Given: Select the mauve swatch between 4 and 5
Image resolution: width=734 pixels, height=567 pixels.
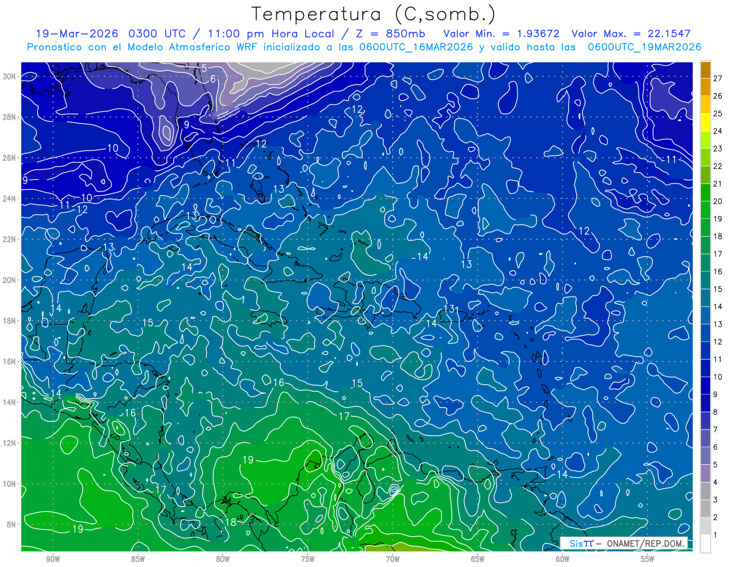Looking at the screenshot, I should pos(705,473).
